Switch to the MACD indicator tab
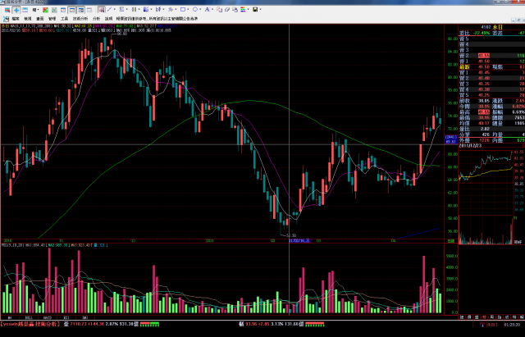Image resolution: width=525 pixels, height=337 pixels. 48,317
